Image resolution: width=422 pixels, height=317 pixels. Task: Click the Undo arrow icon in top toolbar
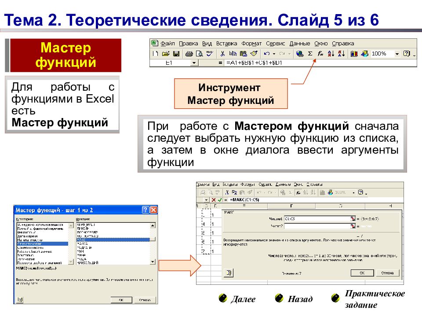[267, 54]
